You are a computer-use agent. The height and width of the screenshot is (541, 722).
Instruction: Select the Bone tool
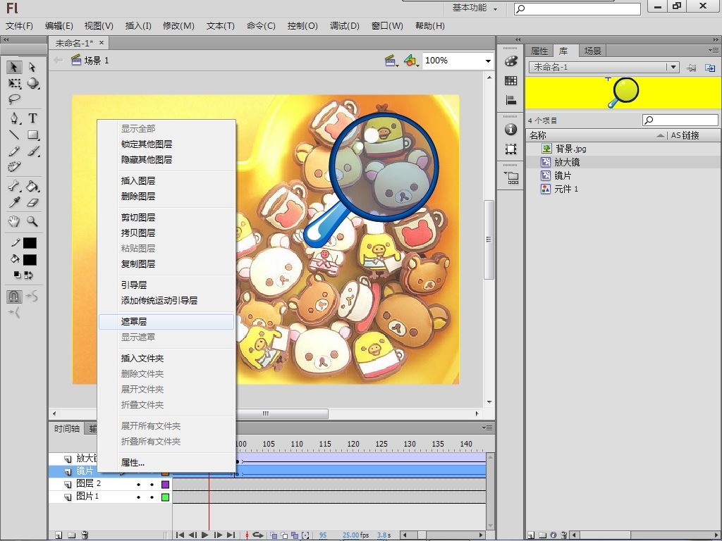pos(14,186)
